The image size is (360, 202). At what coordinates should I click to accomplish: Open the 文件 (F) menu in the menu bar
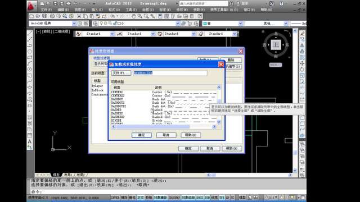coord(46,10)
